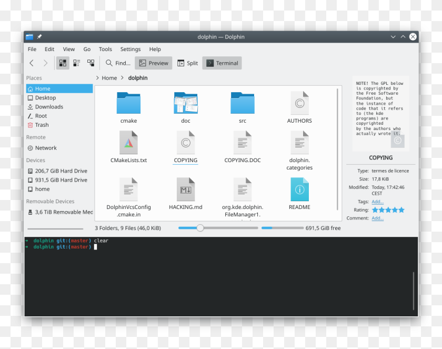
Task: Select the DolphinVcsConfig.cmake.in file icon
Action: tap(128, 189)
